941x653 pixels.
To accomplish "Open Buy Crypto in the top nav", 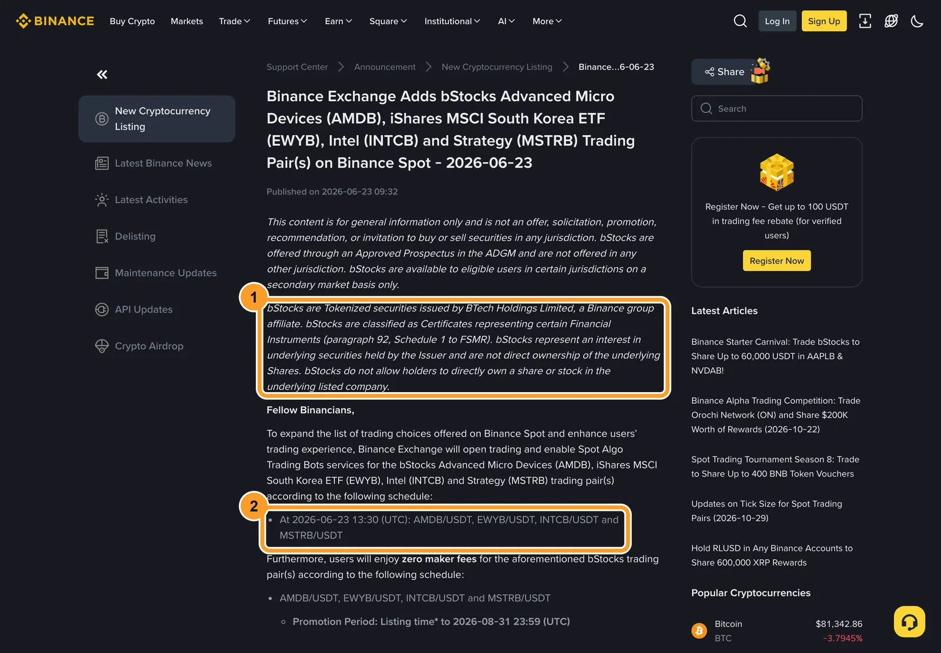I will coord(132,21).
